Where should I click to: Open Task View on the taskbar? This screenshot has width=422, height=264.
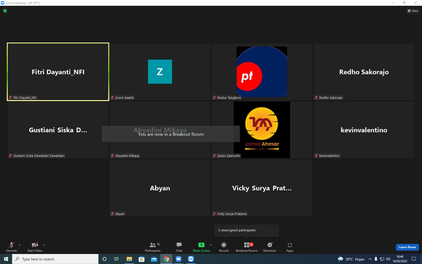tap(116, 259)
